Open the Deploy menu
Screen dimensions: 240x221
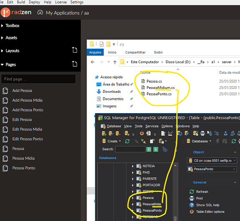[x=34, y=2]
